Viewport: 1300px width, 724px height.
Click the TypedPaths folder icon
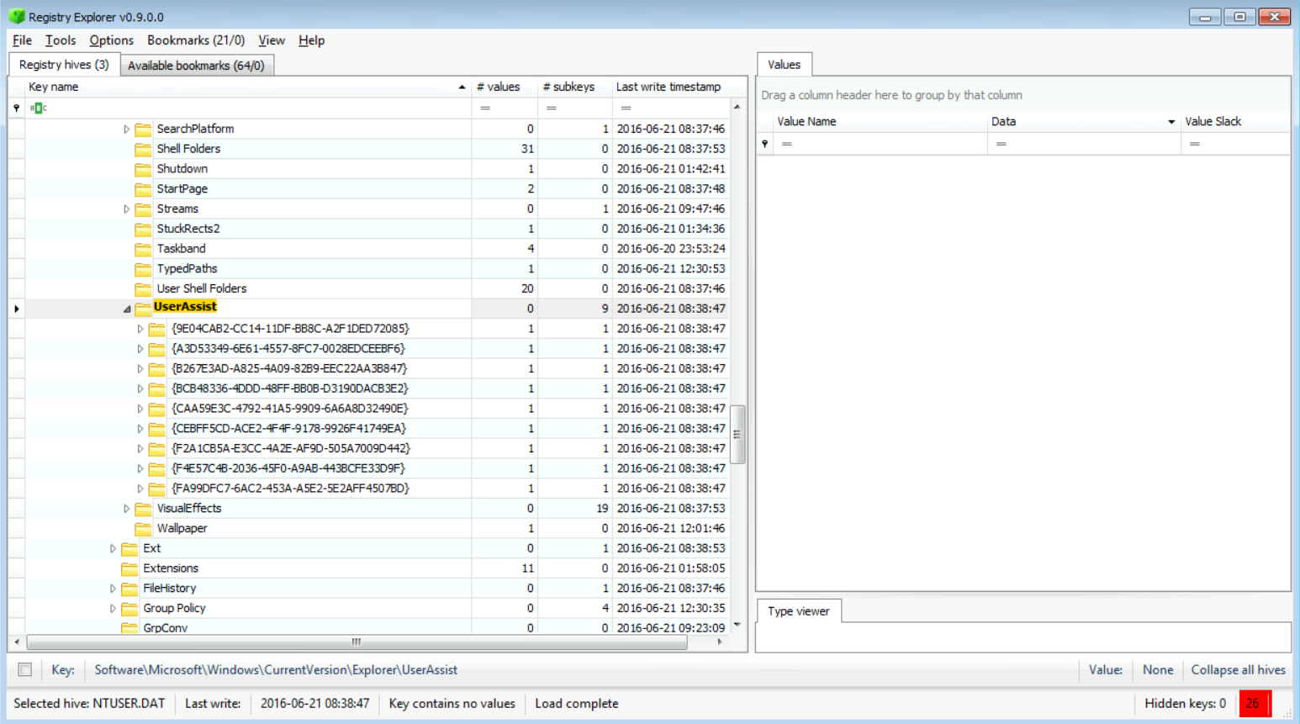[143, 269]
